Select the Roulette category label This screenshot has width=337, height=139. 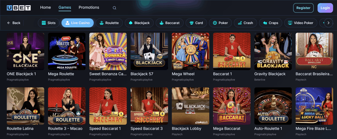point(112,23)
